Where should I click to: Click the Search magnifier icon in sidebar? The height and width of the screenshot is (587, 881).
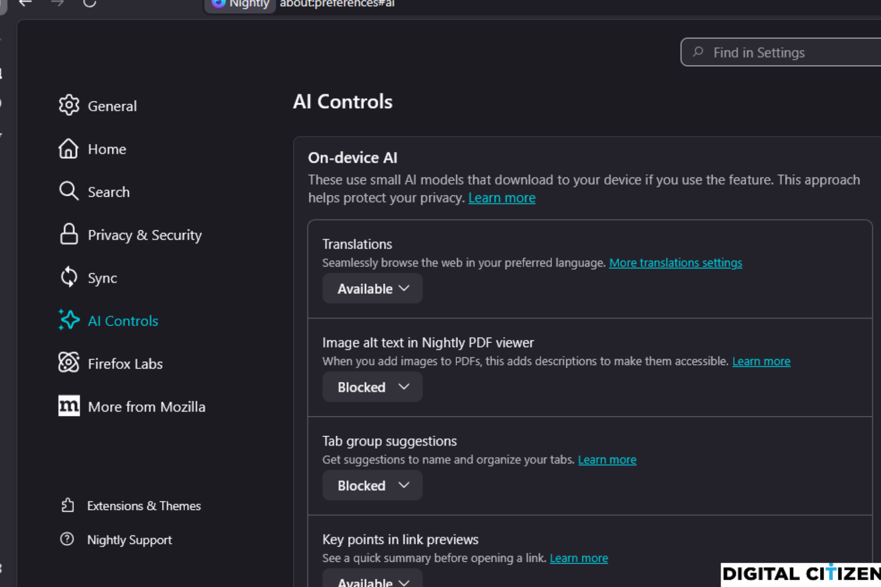pos(69,191)
